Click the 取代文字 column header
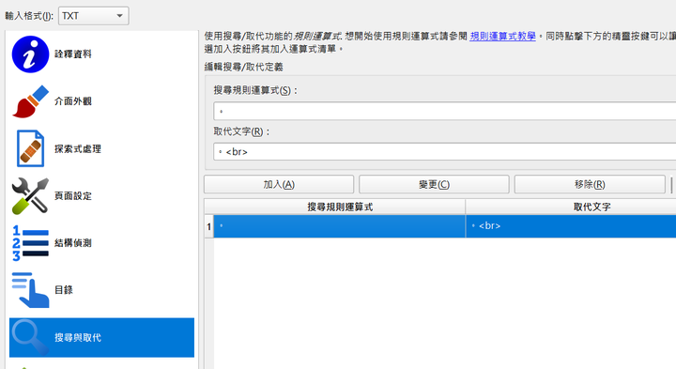 pos(571,207)
